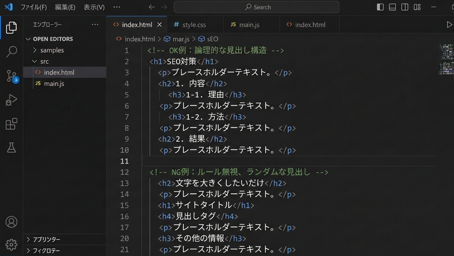Image resolution: width=454 pixels, height=256 pixels.
Task: Open the Customize Layout icon
Action: click(x=417, y=7)
